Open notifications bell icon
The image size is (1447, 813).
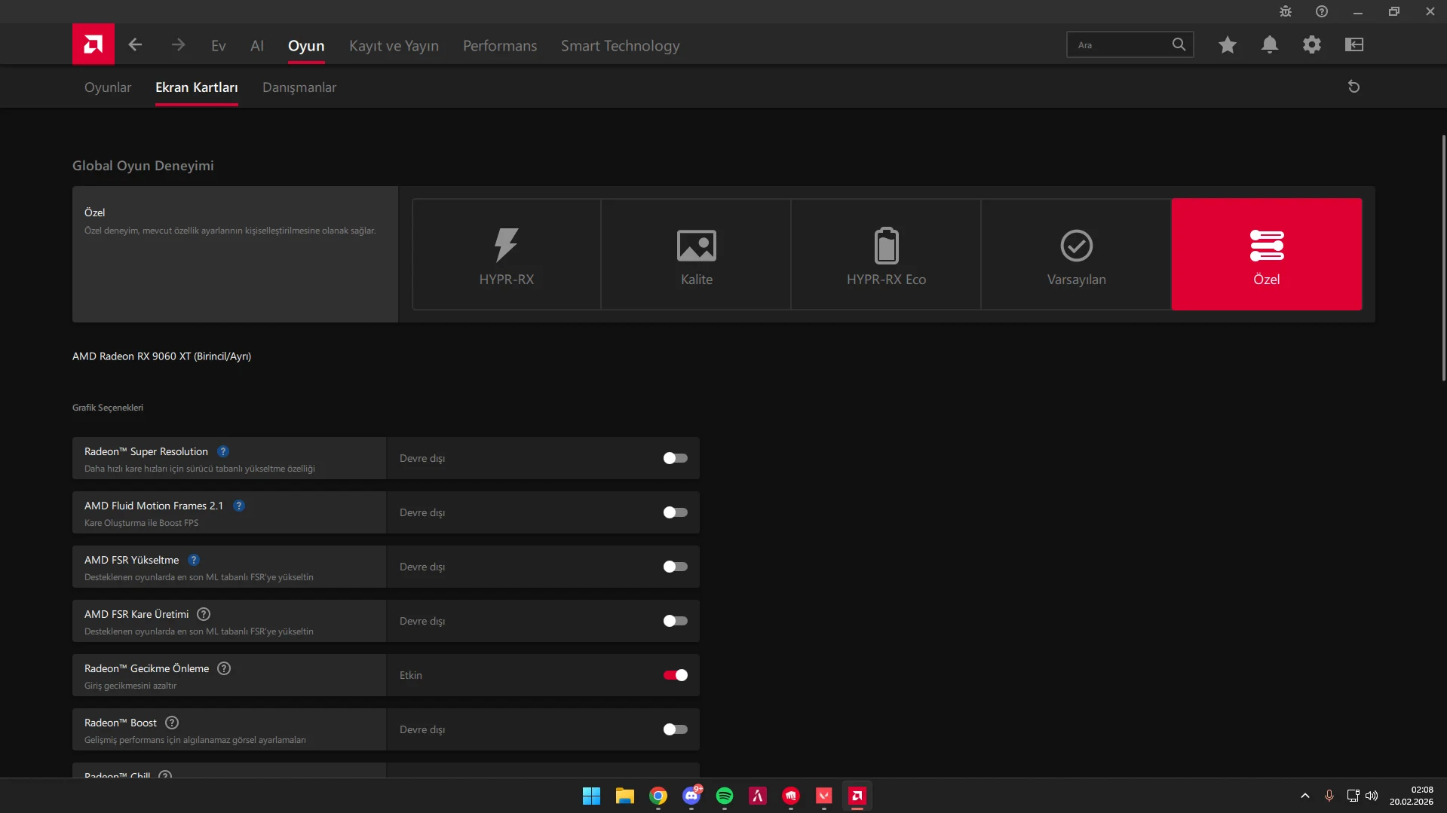click(1269, 45)
